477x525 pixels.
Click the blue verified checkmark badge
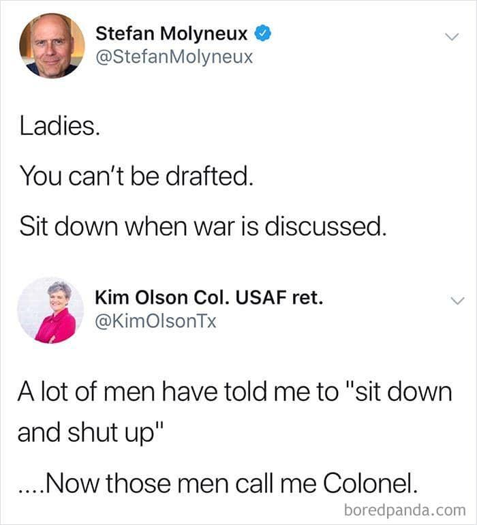tap(263, 33)
